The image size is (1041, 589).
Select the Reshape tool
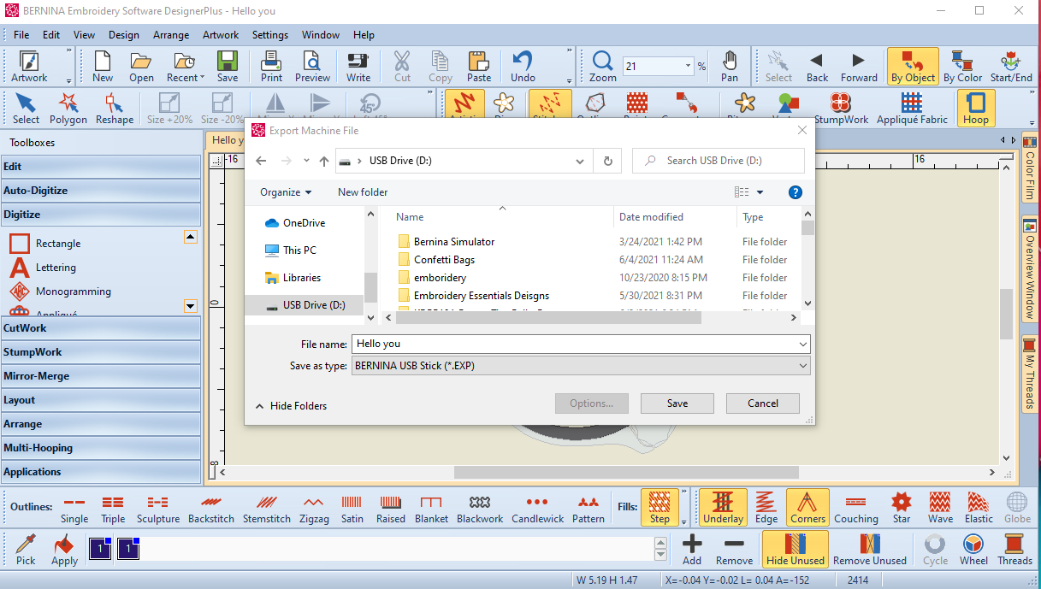(115, 109)
